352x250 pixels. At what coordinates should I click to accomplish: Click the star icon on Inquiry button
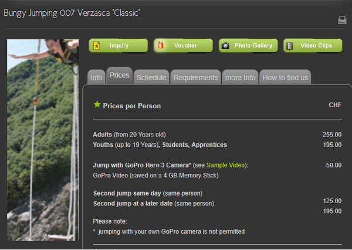point(97,46)
